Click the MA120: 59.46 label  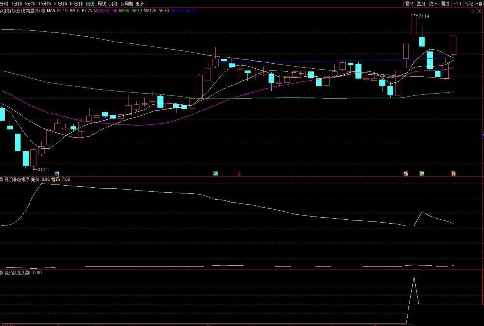[x=156, y=11]
